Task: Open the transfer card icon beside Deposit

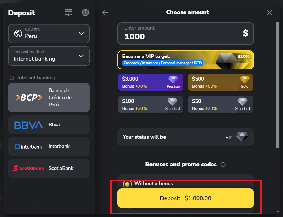Action: 68,13
